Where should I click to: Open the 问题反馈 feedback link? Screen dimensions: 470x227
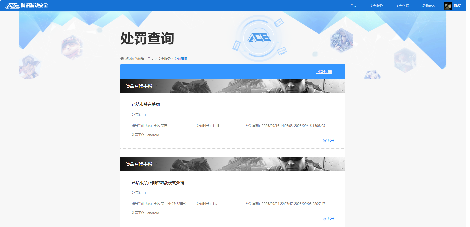324,72
